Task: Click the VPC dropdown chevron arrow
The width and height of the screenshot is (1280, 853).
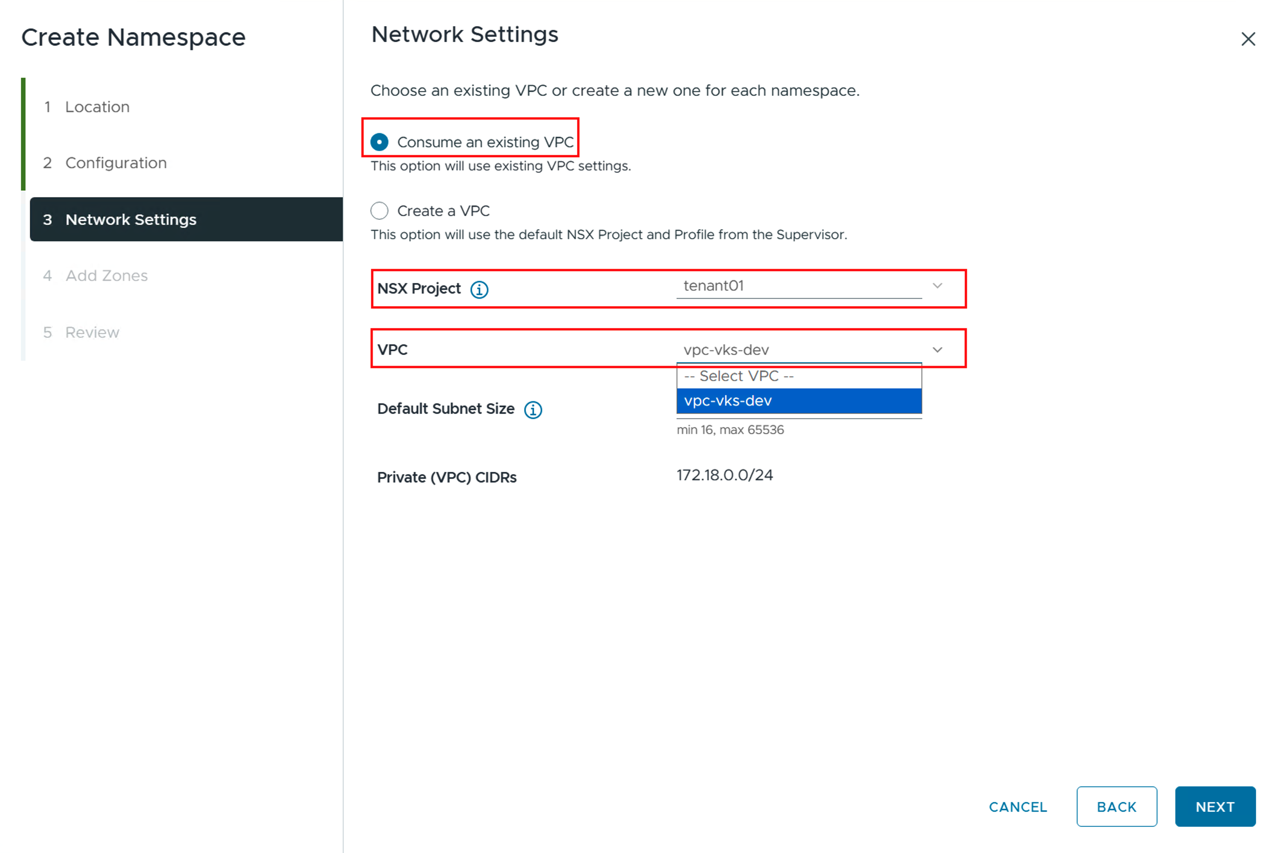Action: pos(938,350)
